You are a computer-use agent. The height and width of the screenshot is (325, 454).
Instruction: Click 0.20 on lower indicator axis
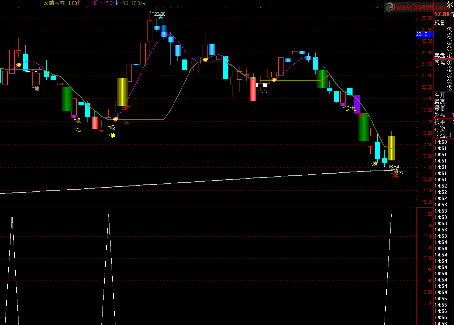click(428, 303)
